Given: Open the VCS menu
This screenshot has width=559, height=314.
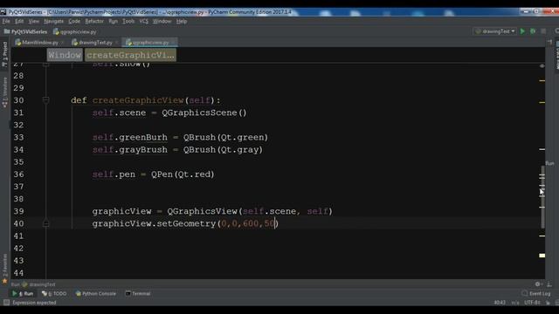Looking at the screenshot, I should click(143, 21).
